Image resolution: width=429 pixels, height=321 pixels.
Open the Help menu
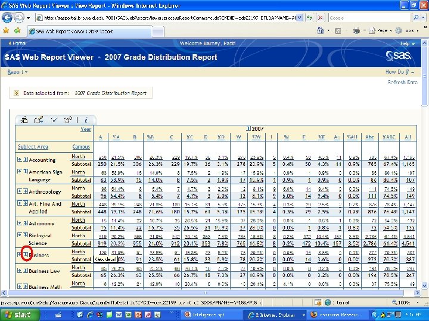tap(408, 43)
